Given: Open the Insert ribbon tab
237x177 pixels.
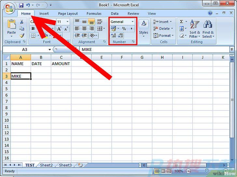Looking at the screenshot, I should tap(44, 14).
